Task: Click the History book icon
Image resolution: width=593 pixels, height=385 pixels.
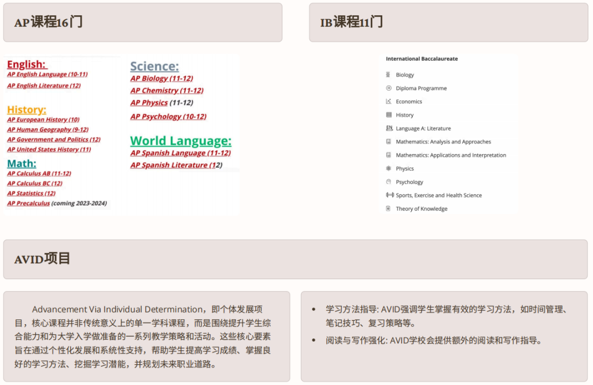Action: tap(388, 115)
